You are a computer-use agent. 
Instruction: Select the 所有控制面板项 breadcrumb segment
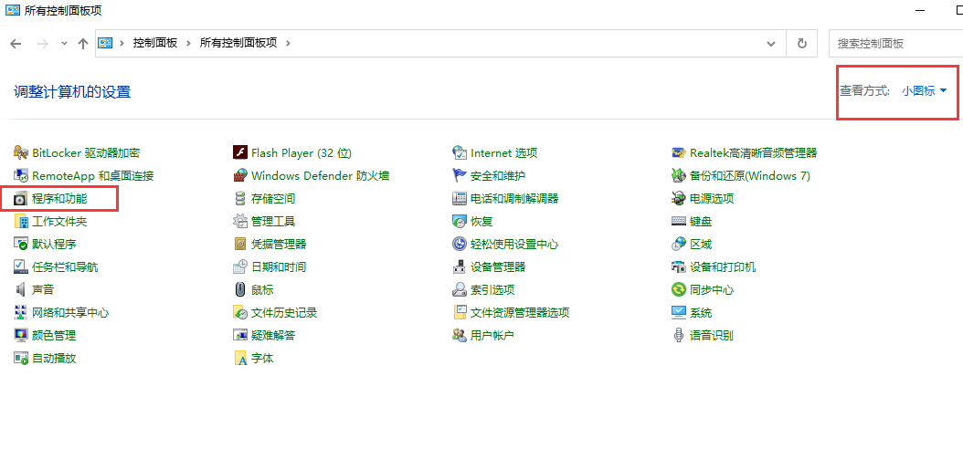click(x=238, y=43)
